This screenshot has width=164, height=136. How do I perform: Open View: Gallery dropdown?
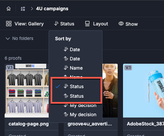(25, 24)
